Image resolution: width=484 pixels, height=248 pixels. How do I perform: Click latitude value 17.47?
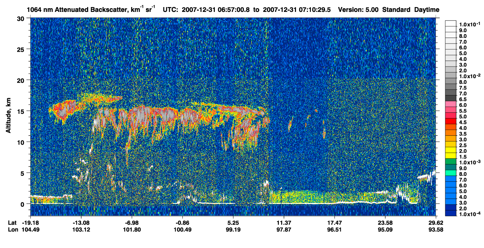(334, 223)
